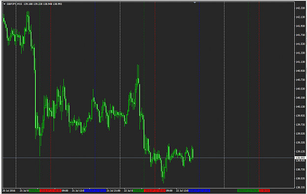Click the GBPJPY,M15 symbol title text
307x194 pixels.
click(14, 4)
